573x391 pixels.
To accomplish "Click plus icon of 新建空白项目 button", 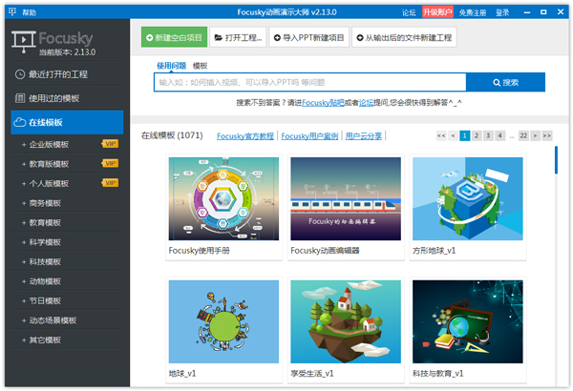I will [150, 37].
